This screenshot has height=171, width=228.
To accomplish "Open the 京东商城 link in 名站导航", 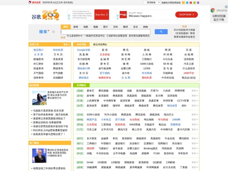I will tap(105, 54).
